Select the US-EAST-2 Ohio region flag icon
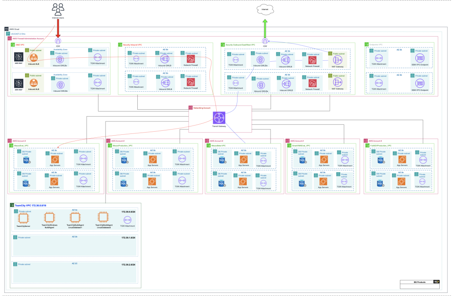Viewport: 452px width, 296px height. [x=8, y=34]
